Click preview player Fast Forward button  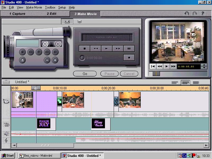click(x=173, y=67)
